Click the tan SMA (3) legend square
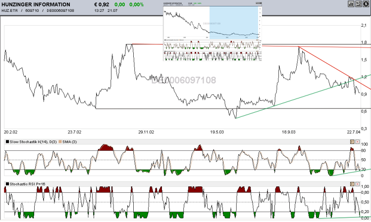The height and width of the screenshot is (222, 371). tap(60, 142)
